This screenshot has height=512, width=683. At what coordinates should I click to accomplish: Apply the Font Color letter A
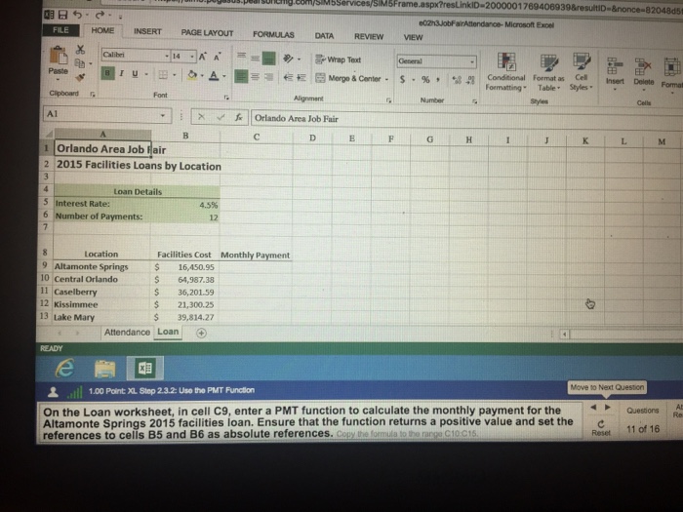214,76
